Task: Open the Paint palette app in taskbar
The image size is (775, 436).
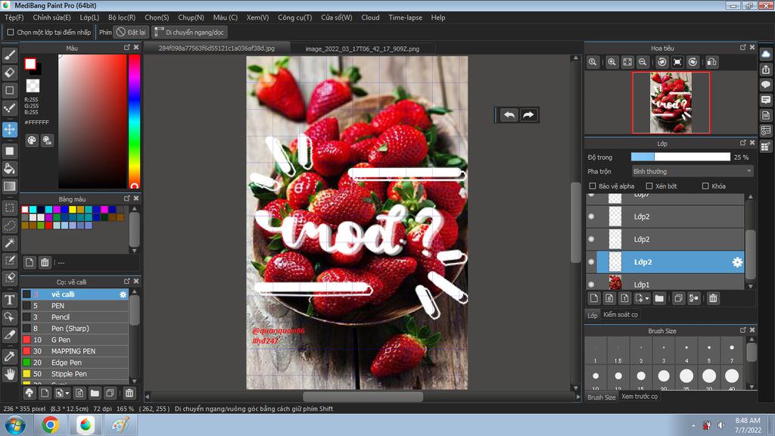Action: [x=120, y=425]
